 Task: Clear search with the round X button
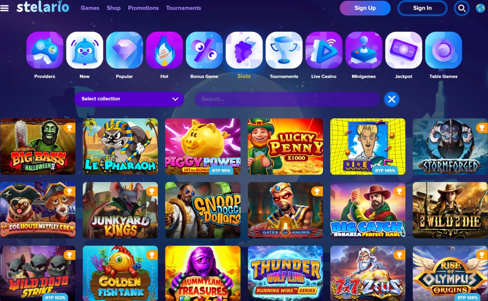coord(392,99)
